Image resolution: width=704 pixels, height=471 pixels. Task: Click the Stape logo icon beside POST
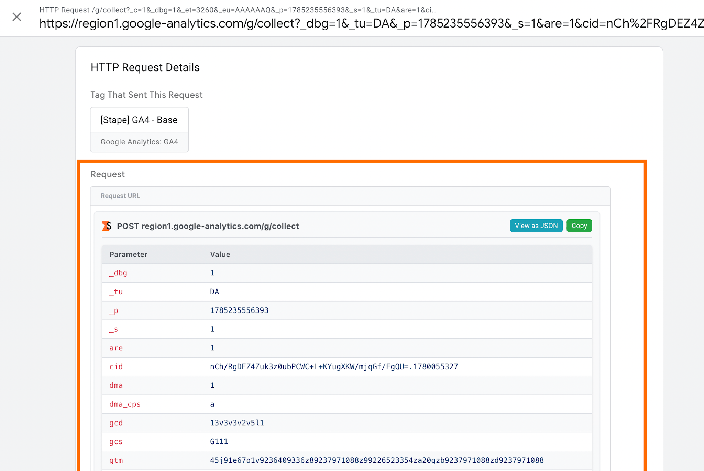107,226
